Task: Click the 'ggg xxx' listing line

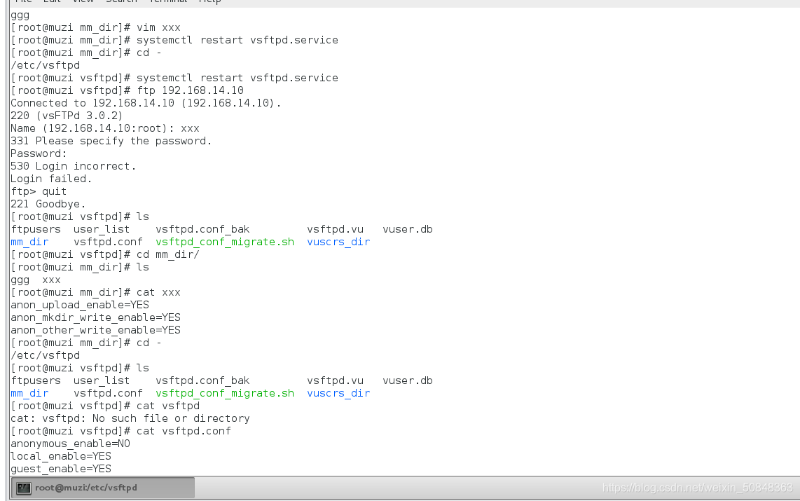Action: [x=36, y=280]
